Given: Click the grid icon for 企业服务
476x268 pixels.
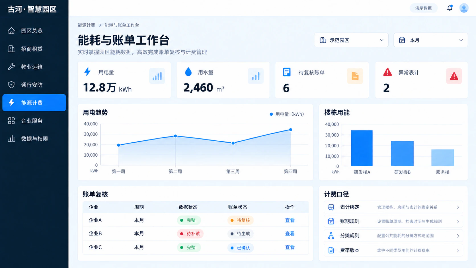Looking at the screenshot, I should tap(11, 121).
